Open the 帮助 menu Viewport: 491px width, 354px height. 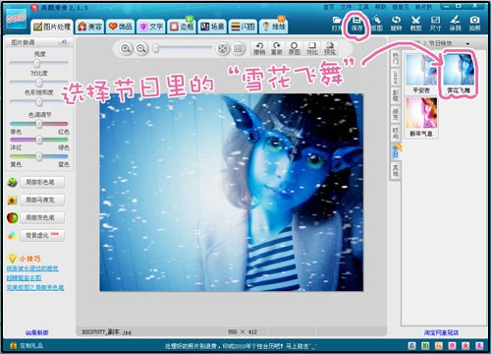pyautogui.click(x=380, y=7)
